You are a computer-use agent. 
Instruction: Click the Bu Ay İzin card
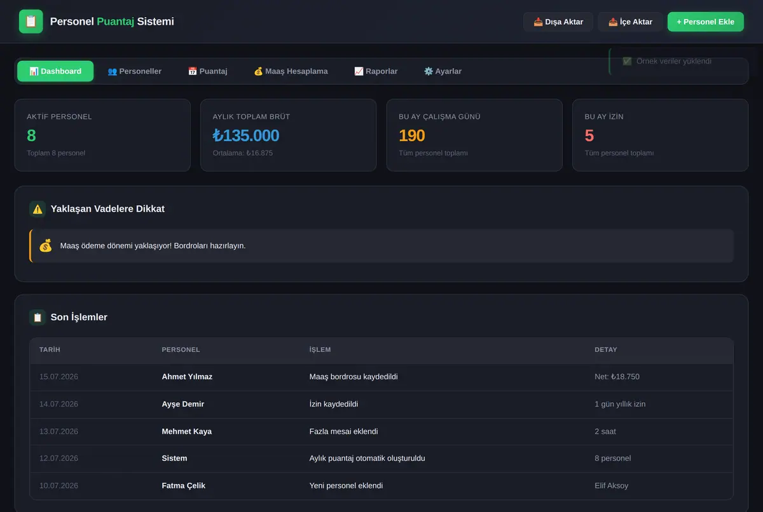[x=661, y=135]
